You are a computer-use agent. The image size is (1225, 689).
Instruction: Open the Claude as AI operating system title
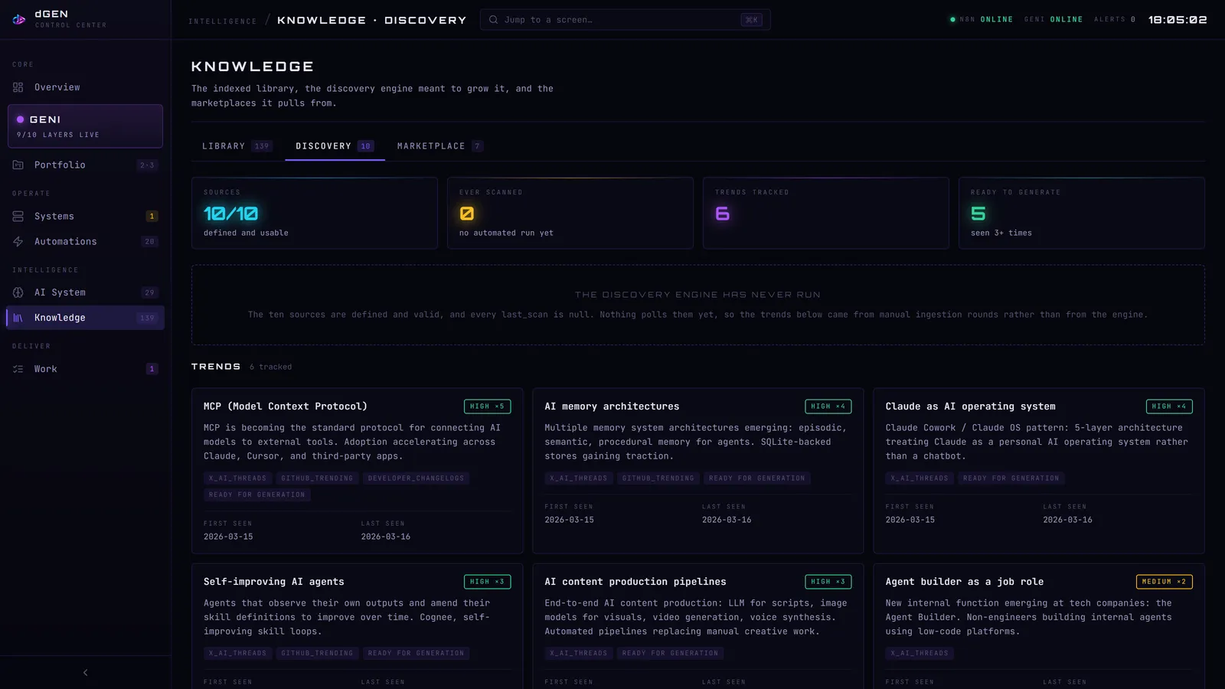click(970, 407)
